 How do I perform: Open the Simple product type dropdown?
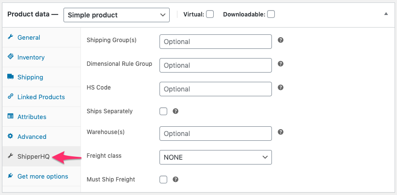tap(116, 15)
